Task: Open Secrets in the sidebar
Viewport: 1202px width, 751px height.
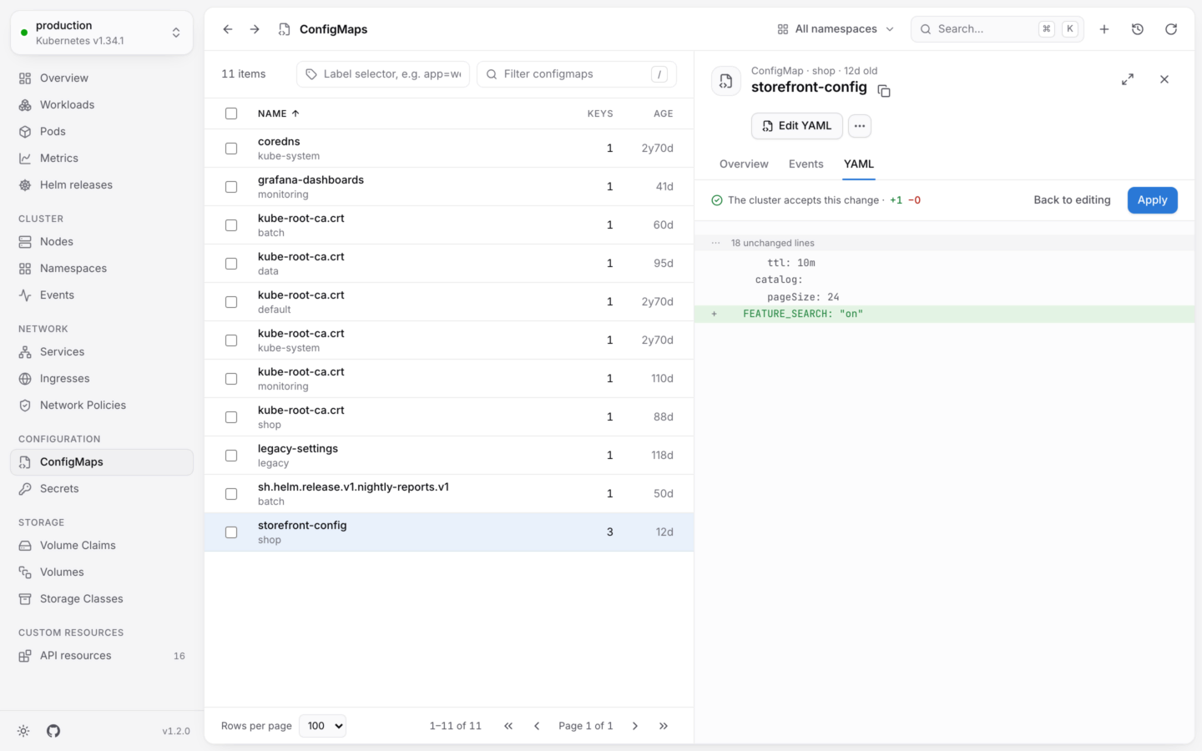Action: point(102,489)
